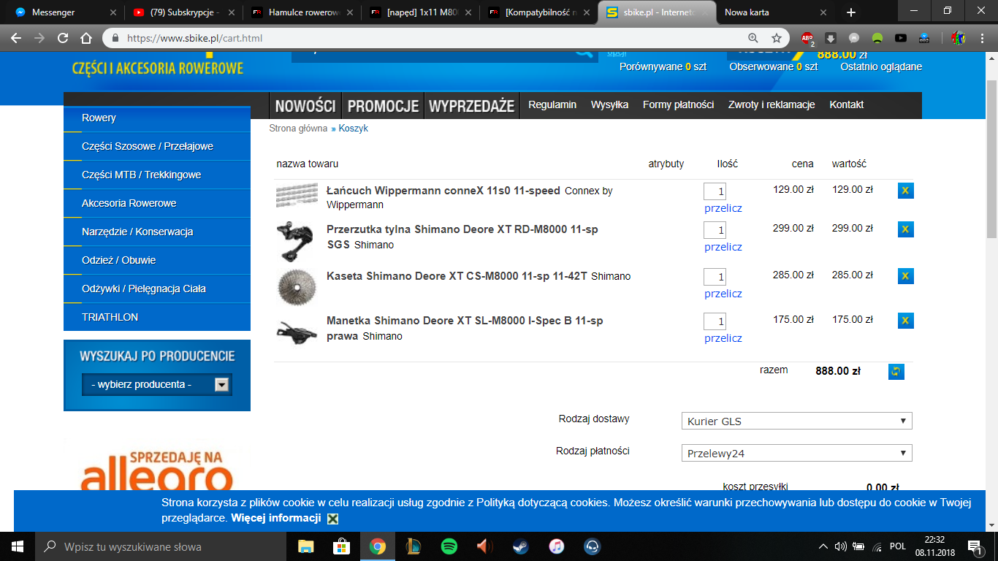
Task: Click the browser home button
Action: click(86, 38)
